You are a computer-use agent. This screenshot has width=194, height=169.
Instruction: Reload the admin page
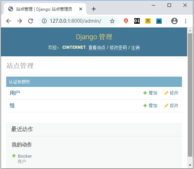tap(31, 21)
